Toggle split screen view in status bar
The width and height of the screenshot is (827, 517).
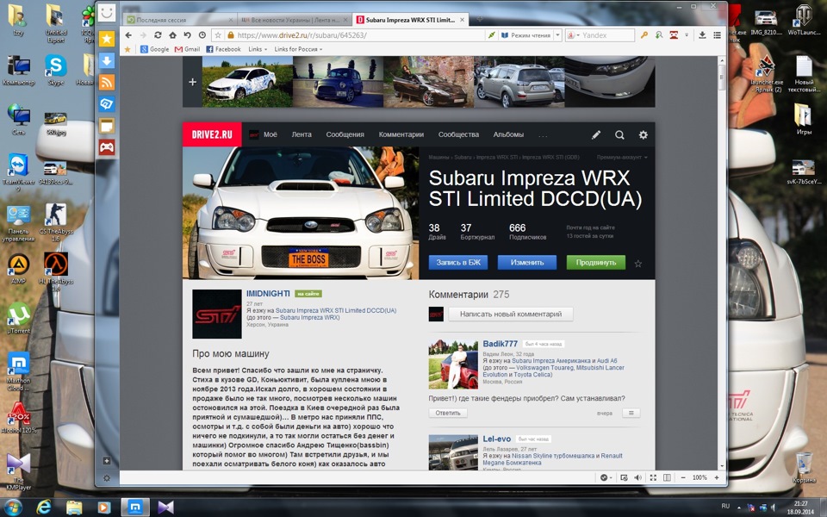[667, 477]
